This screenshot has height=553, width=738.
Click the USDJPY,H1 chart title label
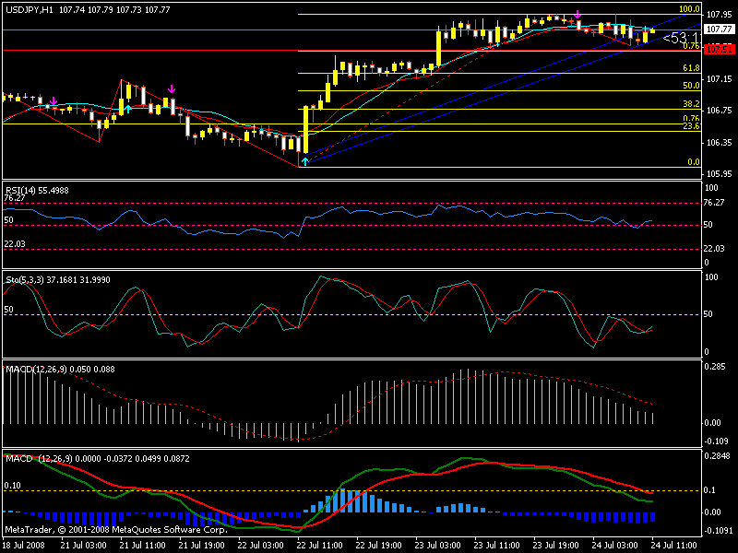tap(28, 9)
